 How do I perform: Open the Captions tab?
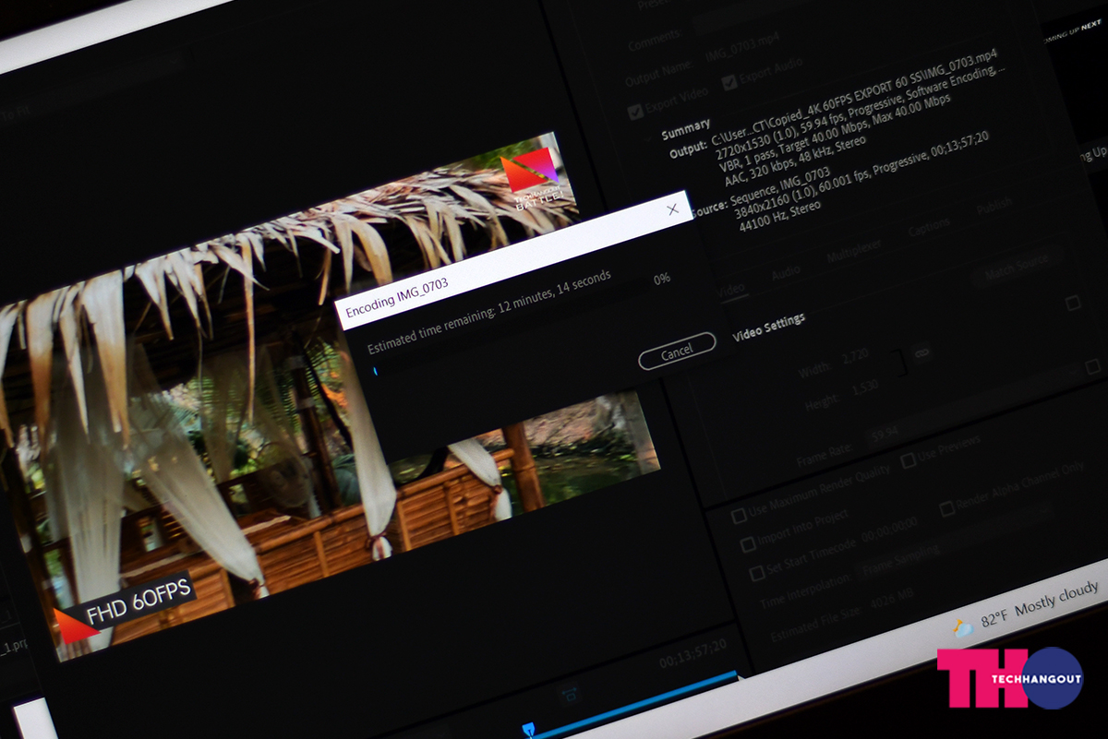(928, 227)
